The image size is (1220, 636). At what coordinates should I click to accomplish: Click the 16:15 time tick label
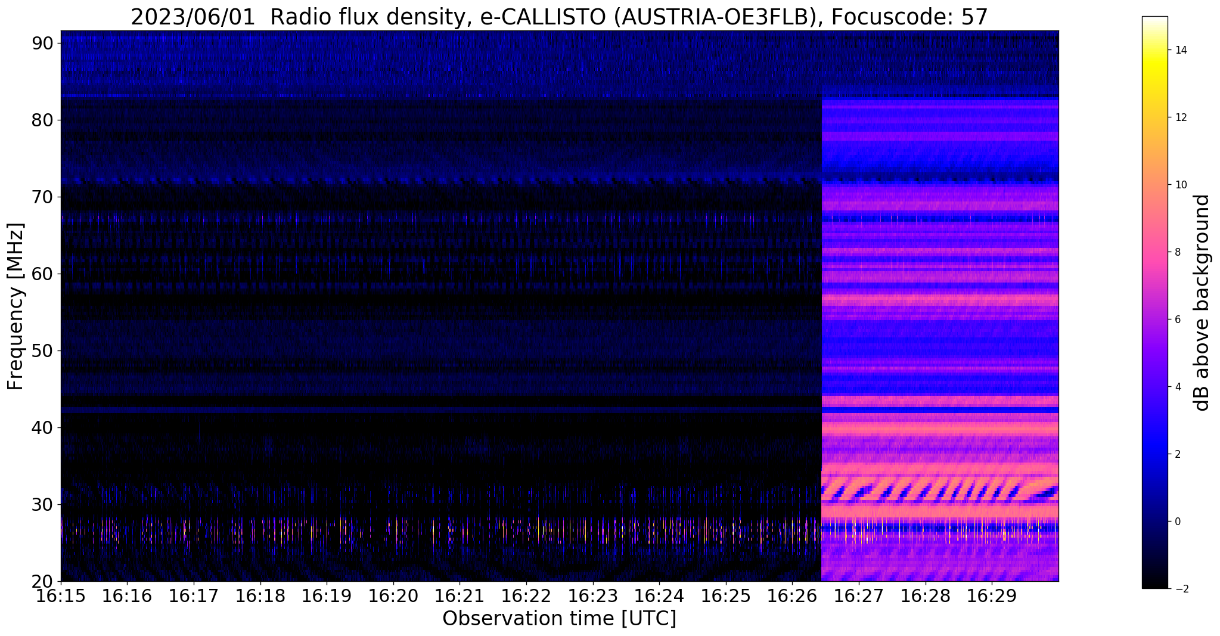[60, 595]
